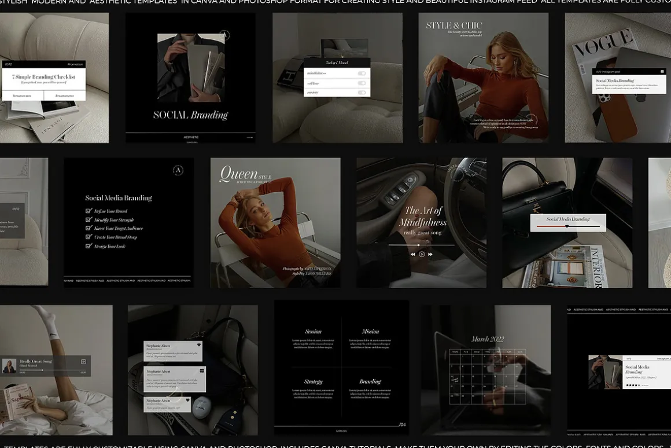
Task: Click the Social Media Branding title on VOGUE card
Action: 615,80
